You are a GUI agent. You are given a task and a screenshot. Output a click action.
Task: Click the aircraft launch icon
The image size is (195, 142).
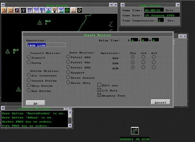coord(61,10)
